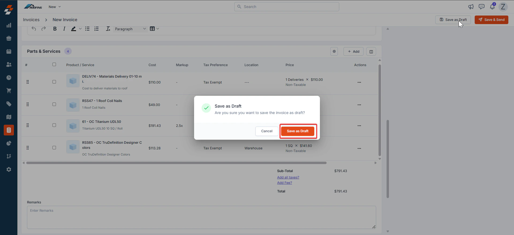Click the Add all taxes? link
Screen dimensions: 514x235
click(288, 177)
